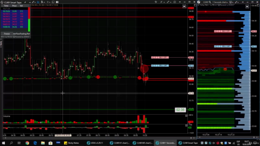Click the white panel layout icon in chart toolbar

[x=57, y=2]
